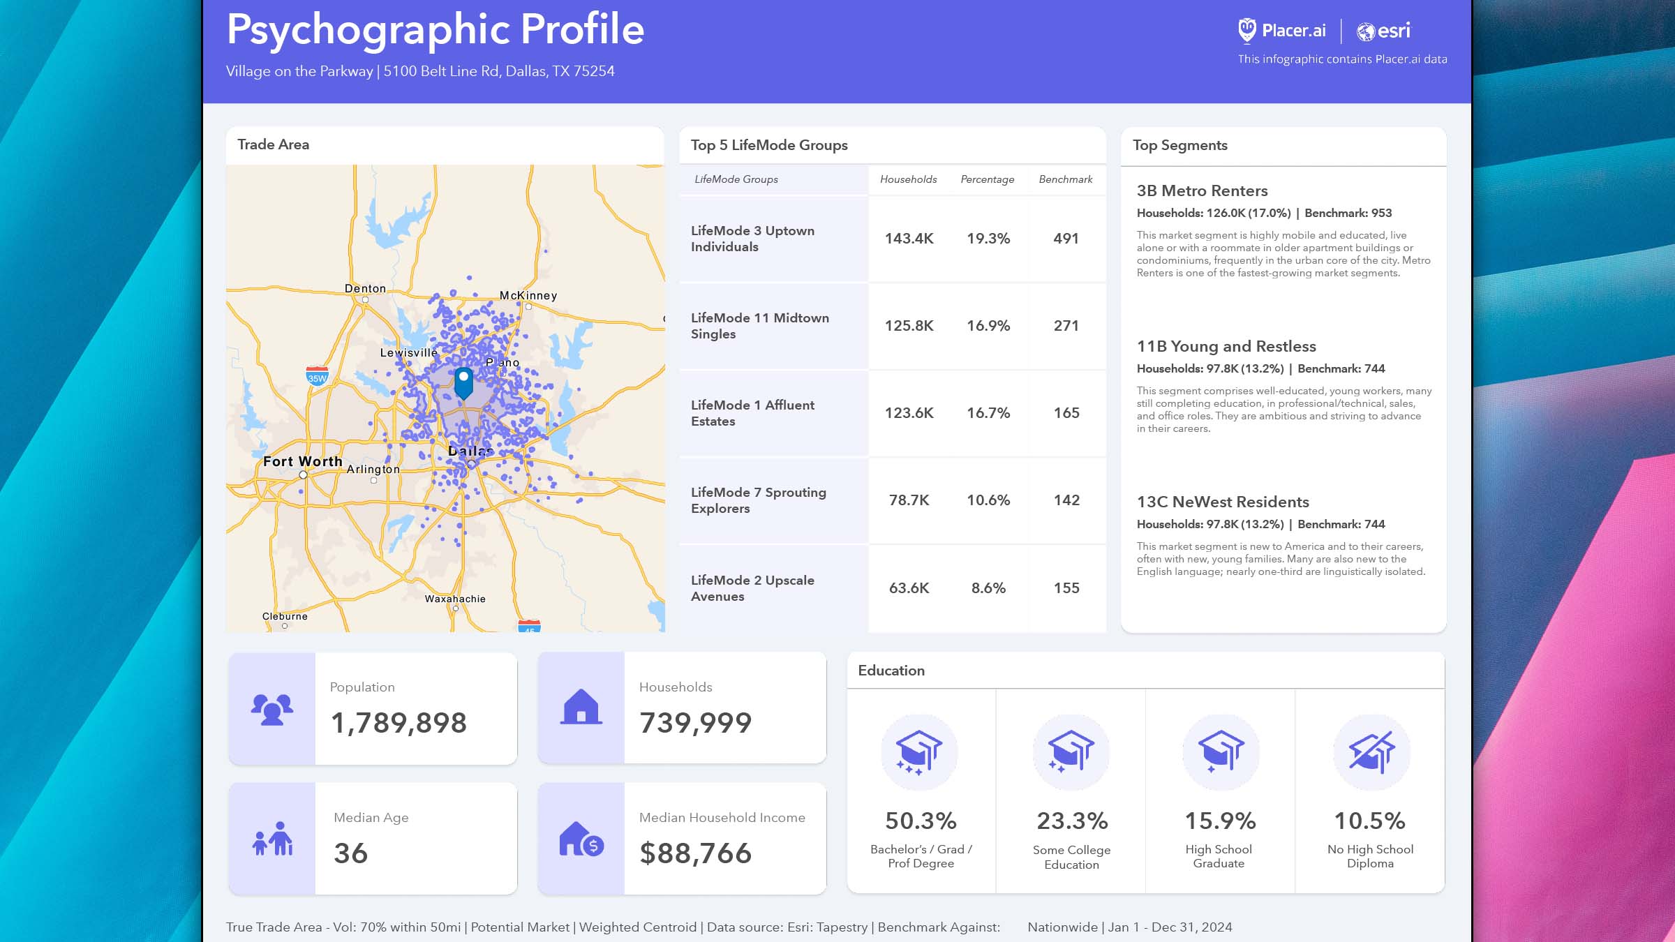This screenshot has height=942, width=1675.
Task: Click the Population people icon
Action: click(x=272, y=709)
